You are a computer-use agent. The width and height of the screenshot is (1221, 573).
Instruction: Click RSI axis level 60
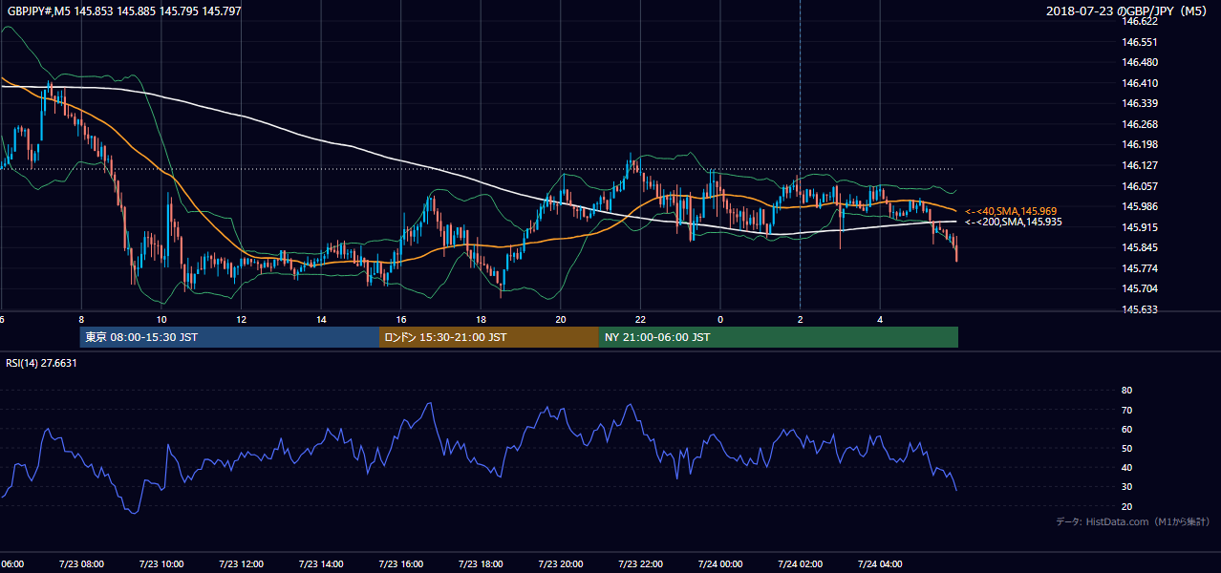(x=1126, y=429)
